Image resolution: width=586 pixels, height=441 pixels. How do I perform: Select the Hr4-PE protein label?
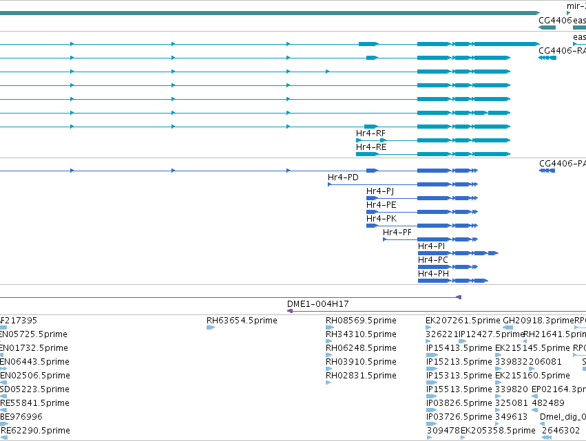[381, 205]
